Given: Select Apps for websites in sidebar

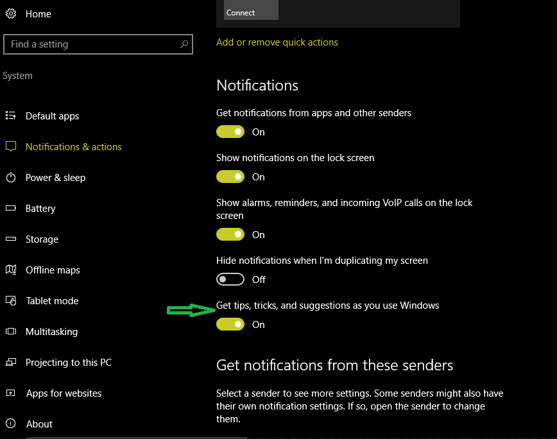Looking at the screenshot, I should 64,393.
